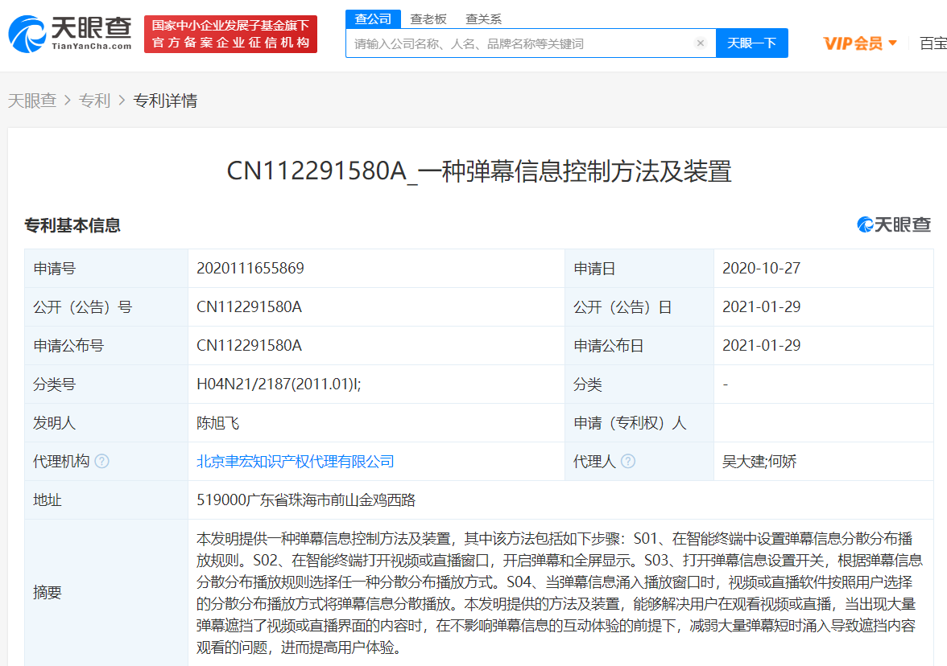
Task: Click the classification code H04N21/2187 value
Action: 279,384
